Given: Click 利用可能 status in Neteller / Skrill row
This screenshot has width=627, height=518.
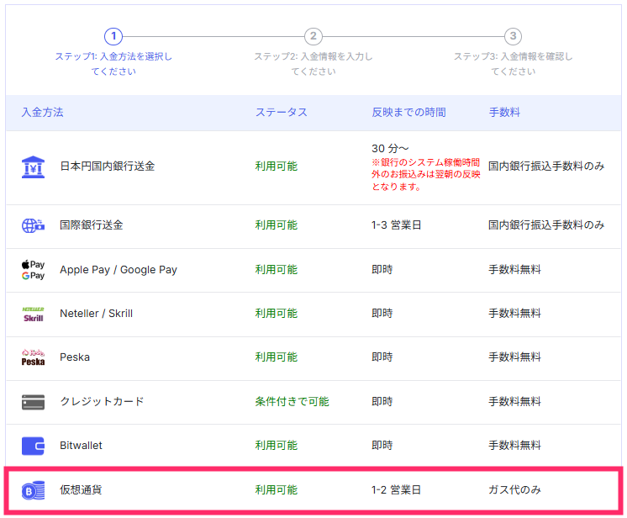Looking at the screenshot, I should coord(277,313).
